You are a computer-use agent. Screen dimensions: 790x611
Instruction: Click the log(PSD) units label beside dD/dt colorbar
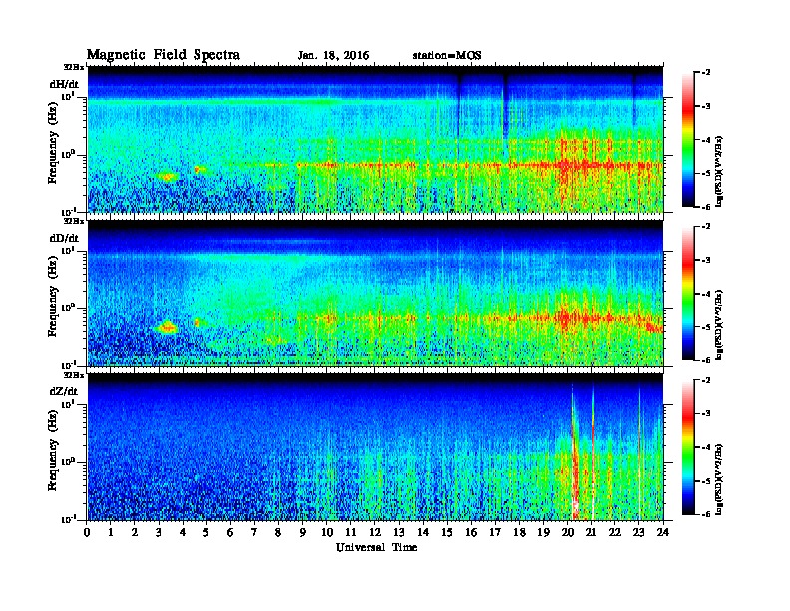[719, 324]
